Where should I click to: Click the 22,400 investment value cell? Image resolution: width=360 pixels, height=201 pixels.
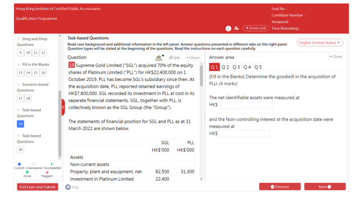click(162, 179)
